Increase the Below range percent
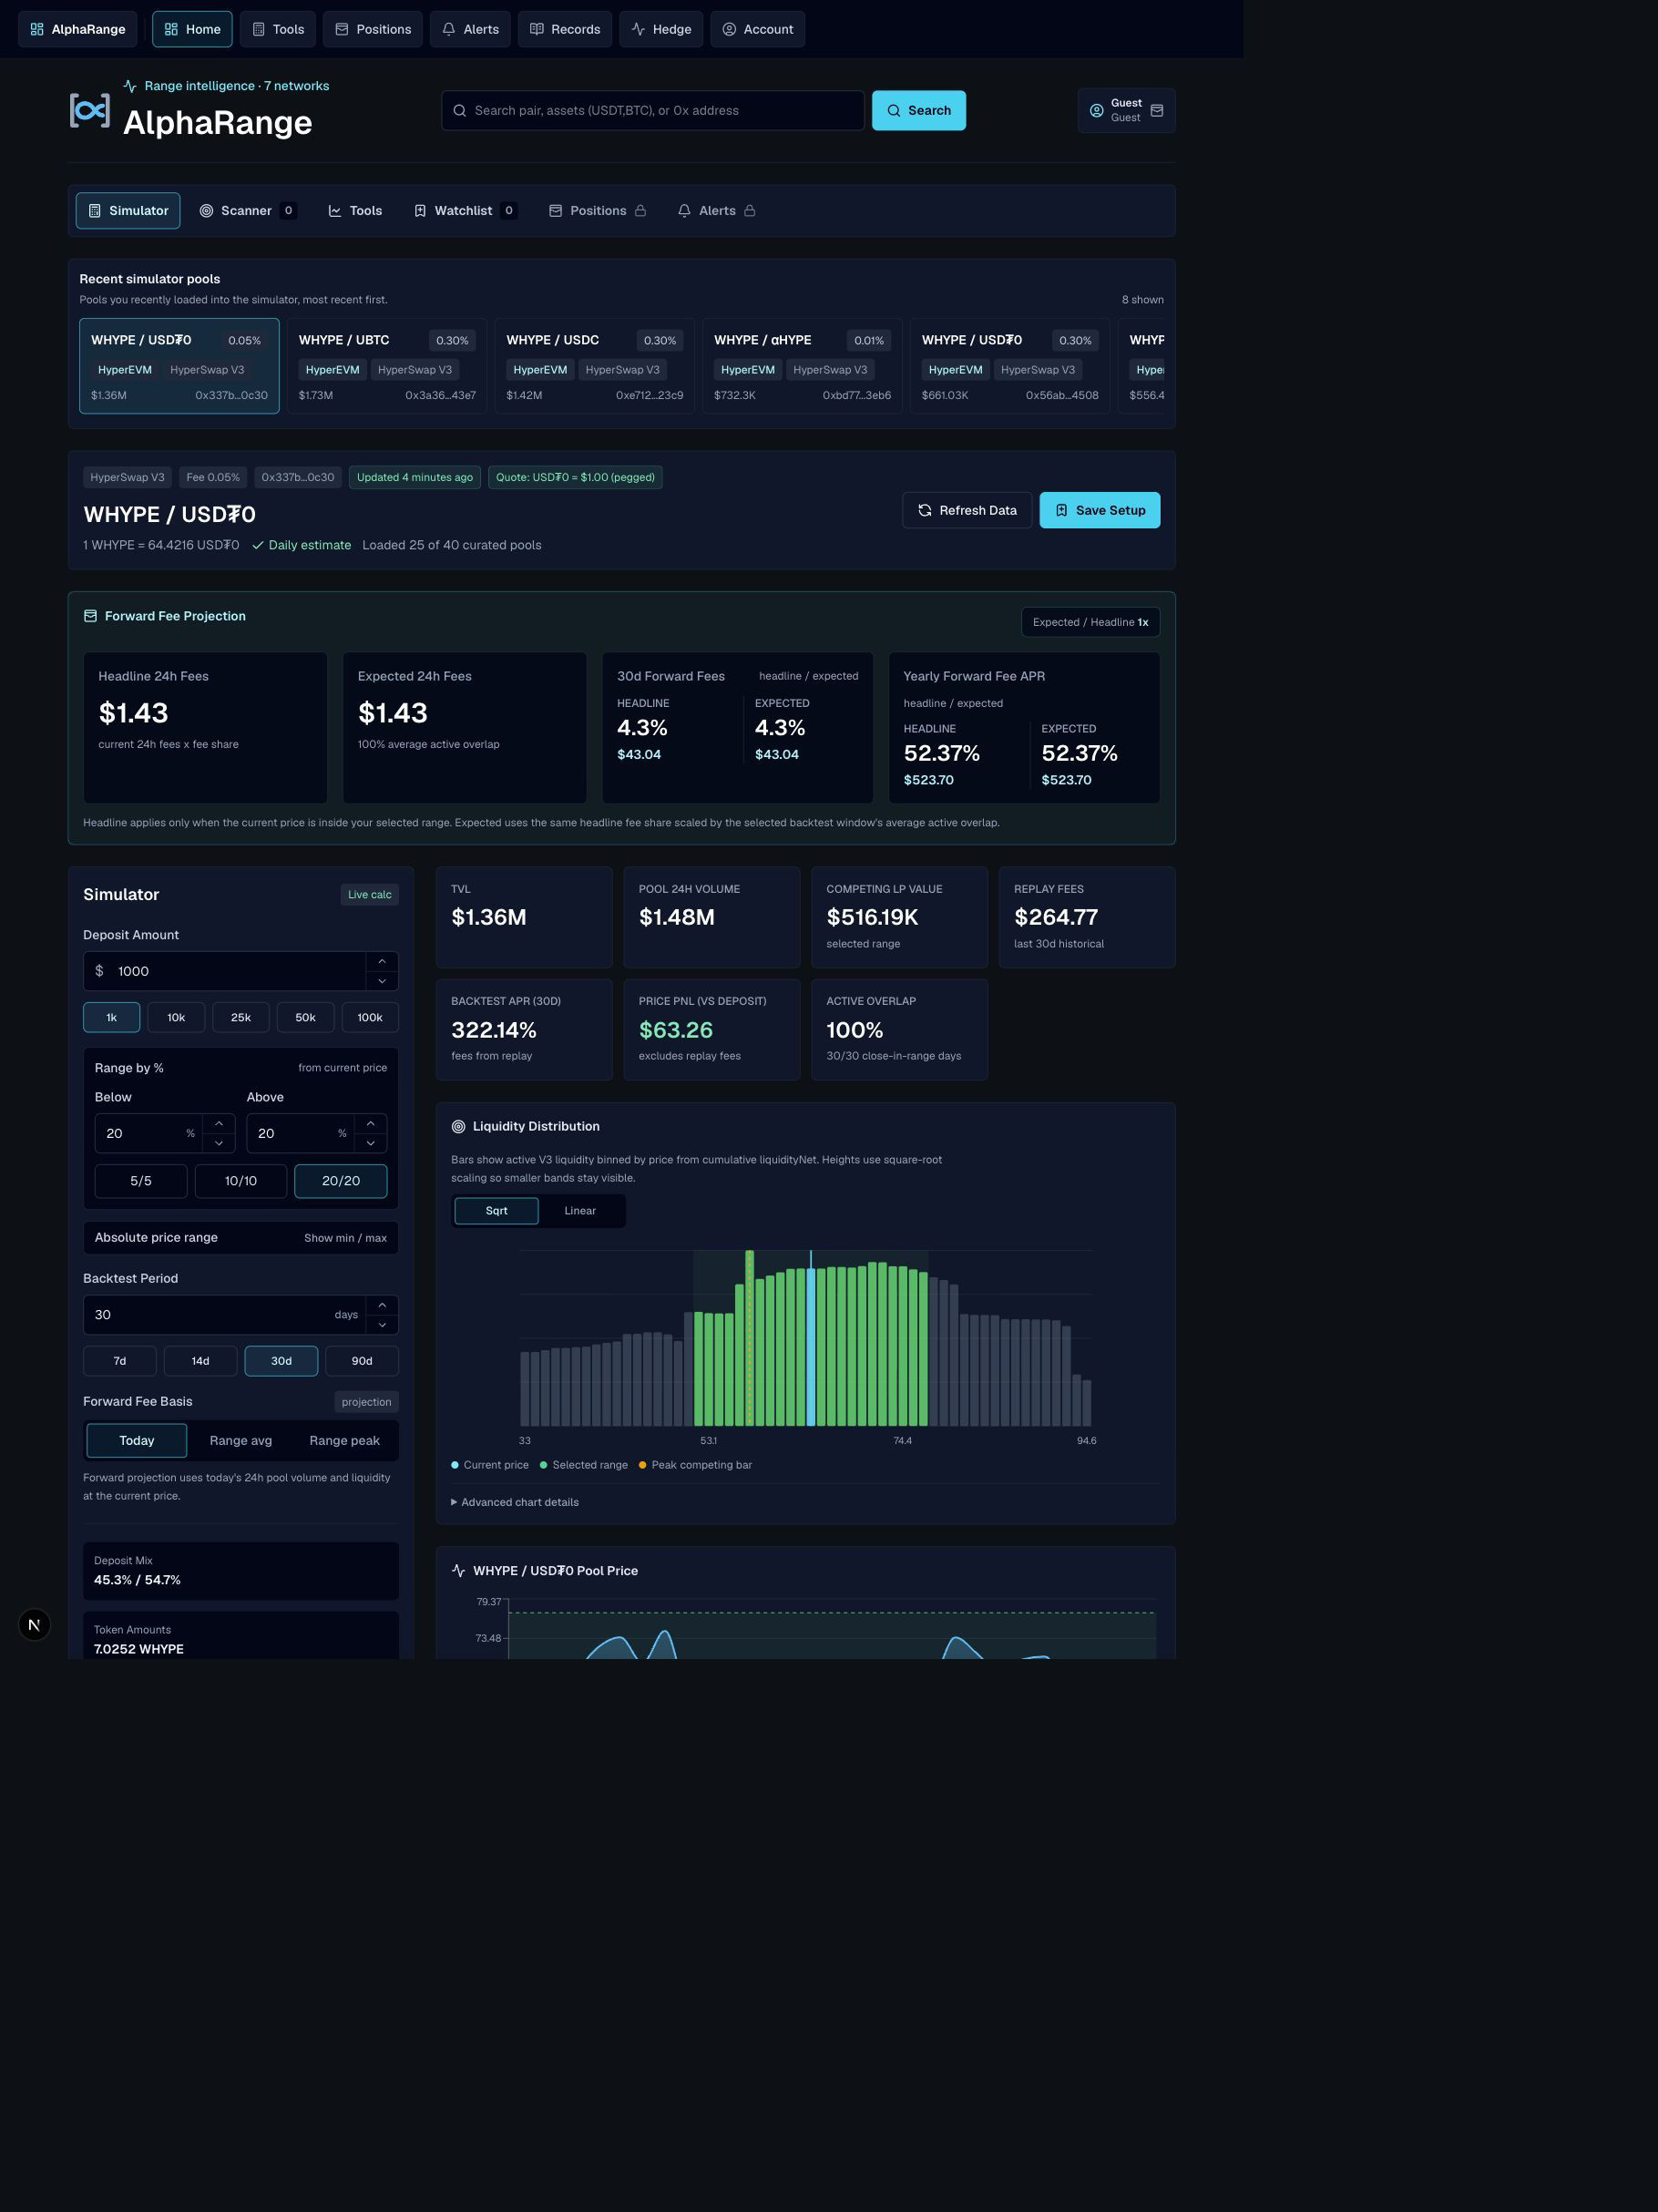The height and width of the screenshot is (2212, 1658). pyautogui.click(x=219, y=1123)
